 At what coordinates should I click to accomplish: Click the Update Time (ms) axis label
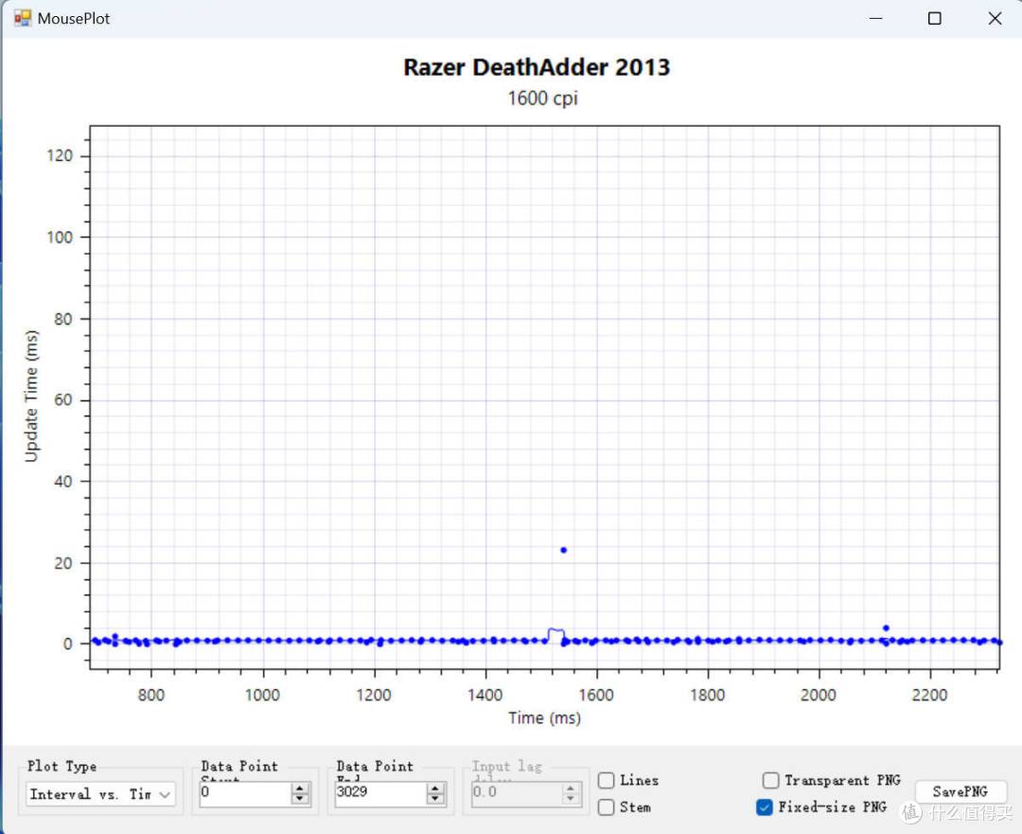pos(30,397)
